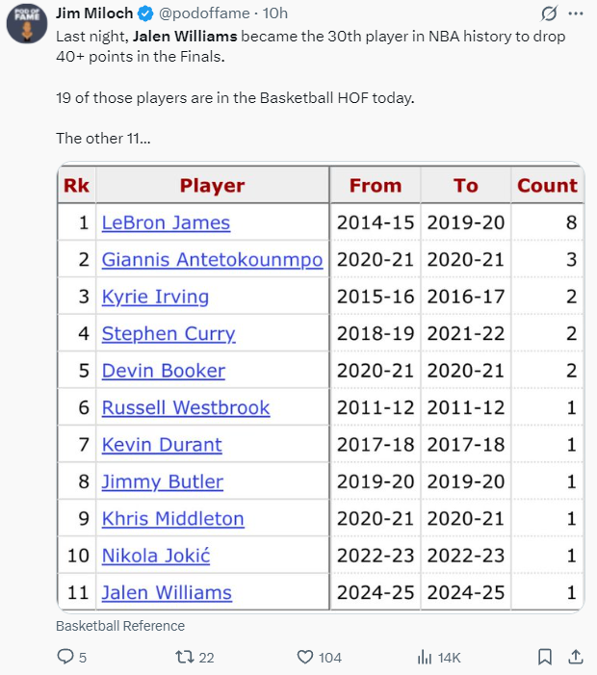597x675 pixels.
Task: Click the Jalen Williams table link
Action: [167, 592]
